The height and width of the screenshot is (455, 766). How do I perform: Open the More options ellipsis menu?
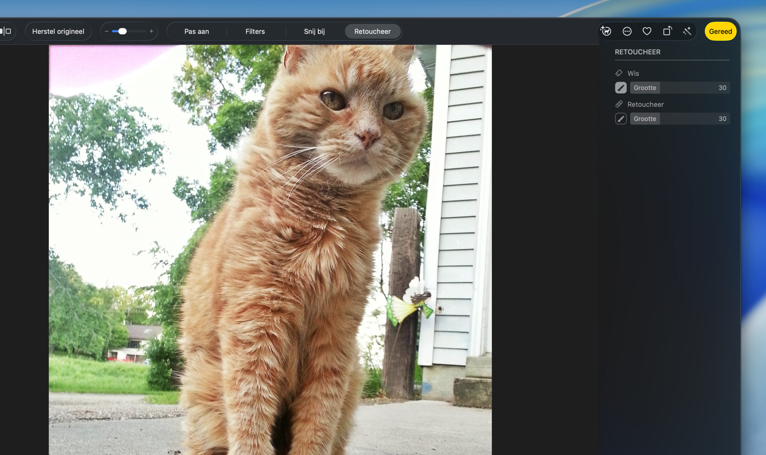[x=627, y=31]
